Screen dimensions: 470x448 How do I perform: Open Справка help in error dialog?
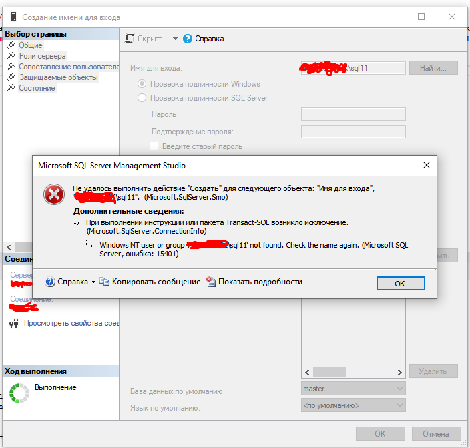pos(73,282)
